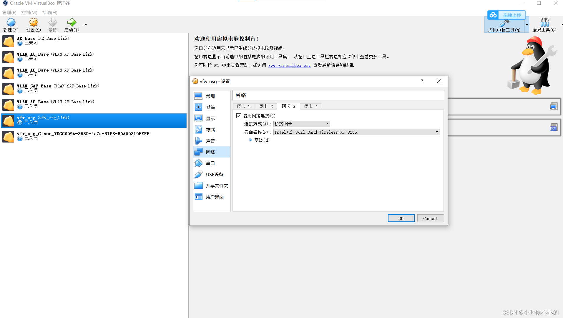Open 设置(S) settings gear in toolbar
The image size is (563, 318).
pyautogui.click(x=33, y=25)
